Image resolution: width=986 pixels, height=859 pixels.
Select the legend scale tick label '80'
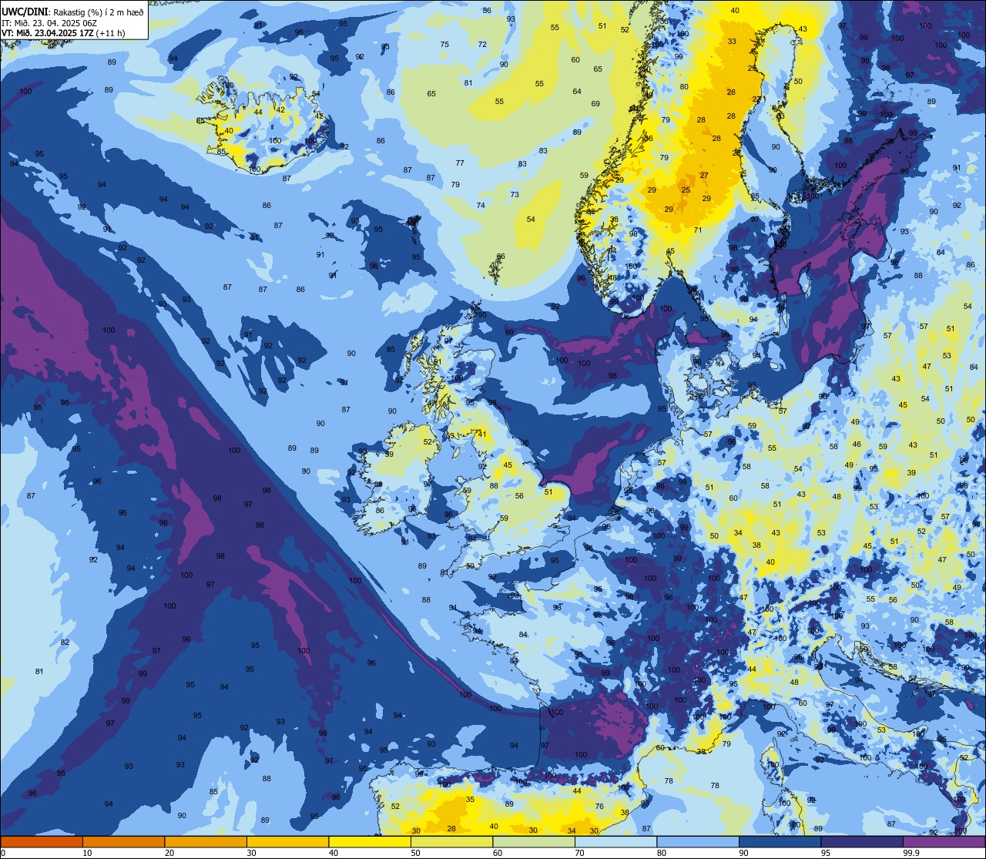point(662,852)
